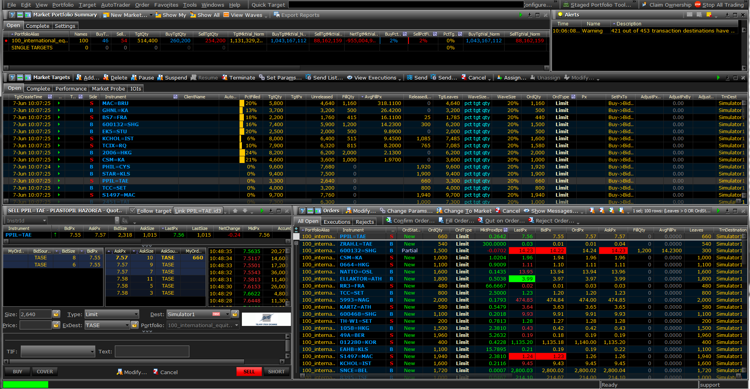Click the Text input field in order entry

(x=152, y=351)
